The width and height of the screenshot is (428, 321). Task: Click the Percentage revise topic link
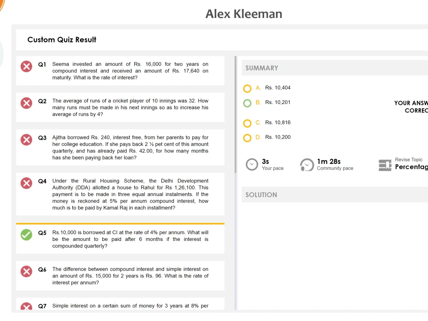(411, 167)
